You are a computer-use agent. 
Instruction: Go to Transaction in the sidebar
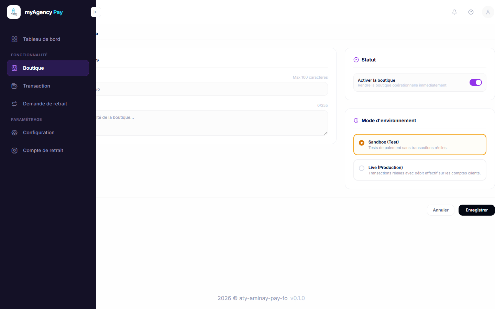(48, 86)
